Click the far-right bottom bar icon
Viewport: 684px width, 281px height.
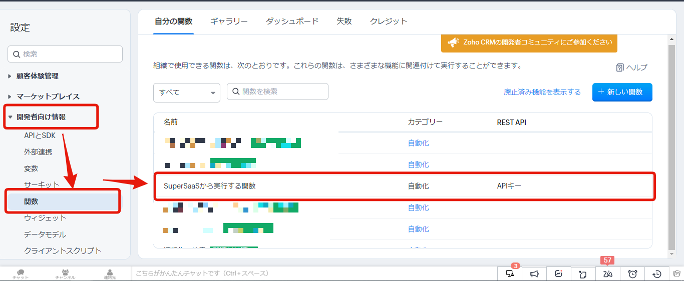(677, 273)
